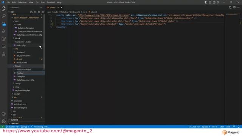Image resolution: width=242 pixels, height=136 pixels.
Task: Toggle the bottom panel layout
Action: (x=210, y=2)
